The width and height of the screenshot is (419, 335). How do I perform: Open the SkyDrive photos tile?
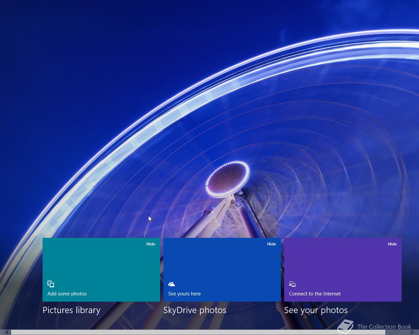[222, 270]
